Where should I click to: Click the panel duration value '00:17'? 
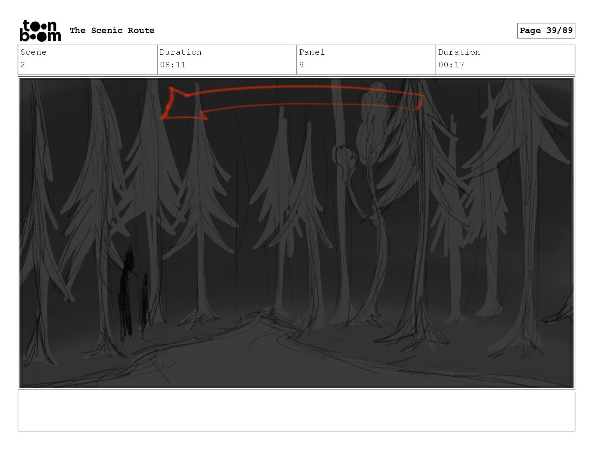451,65
